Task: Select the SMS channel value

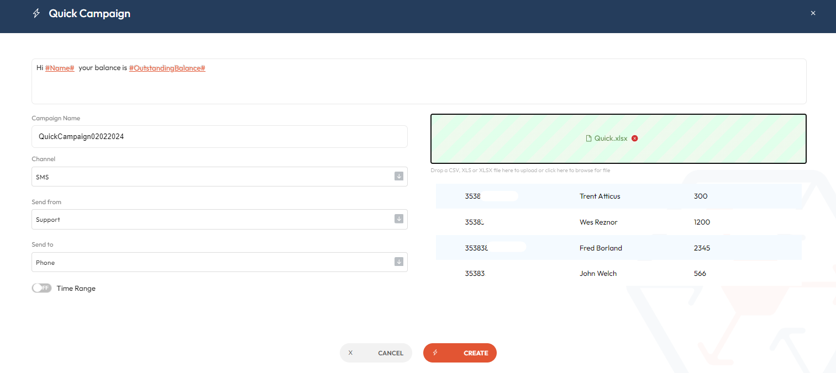Action: pos(43,177)
